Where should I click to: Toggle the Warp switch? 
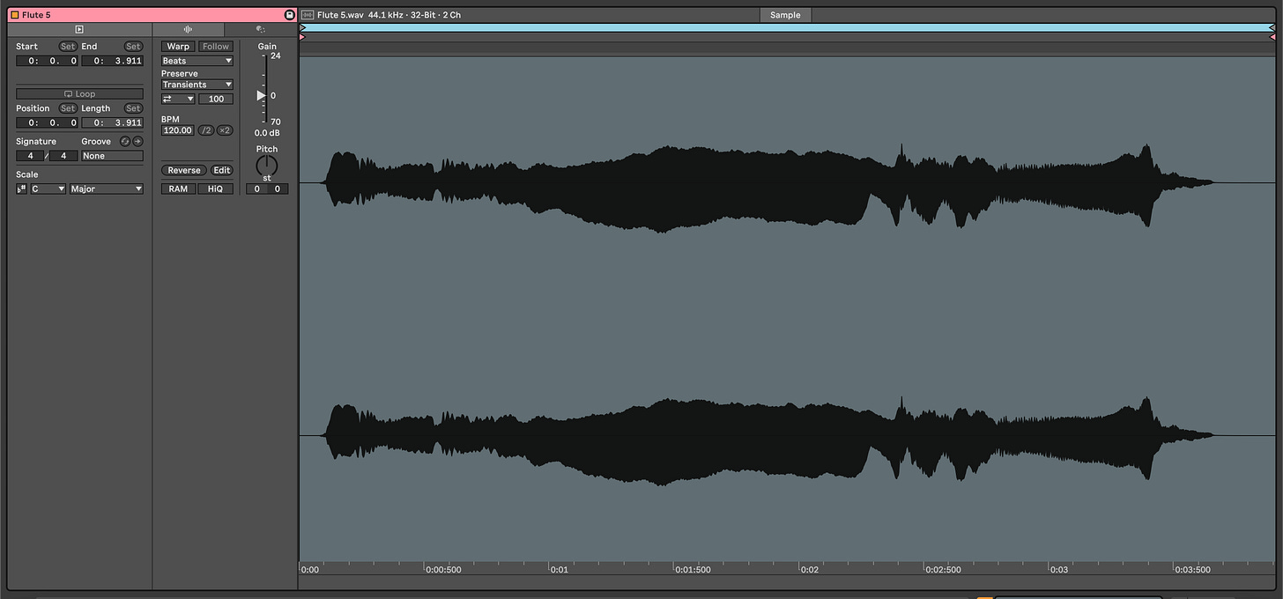point(178,47)
